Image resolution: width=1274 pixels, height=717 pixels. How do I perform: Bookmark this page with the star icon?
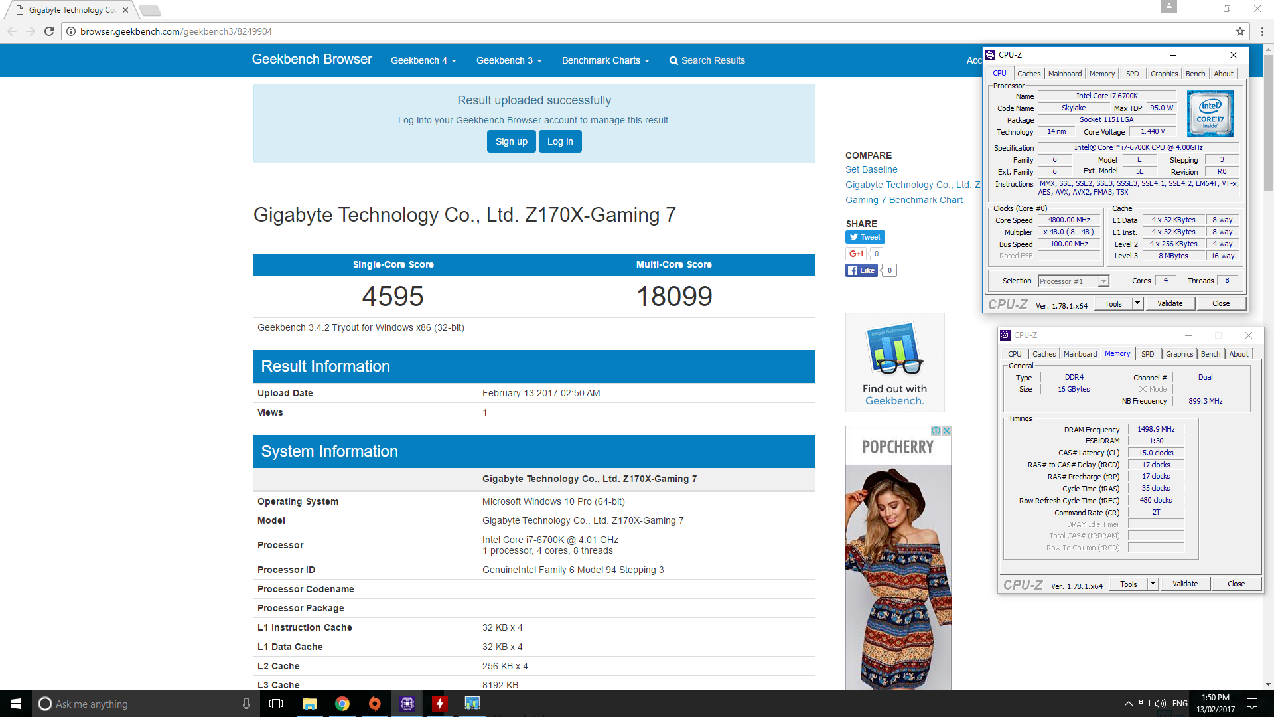coord(1239,31)
